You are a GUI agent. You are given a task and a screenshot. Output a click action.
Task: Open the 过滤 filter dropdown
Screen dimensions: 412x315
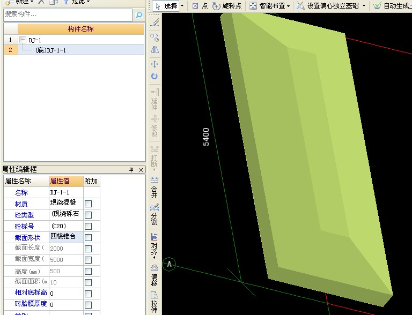pyautogui.click(x=89, y=2)
